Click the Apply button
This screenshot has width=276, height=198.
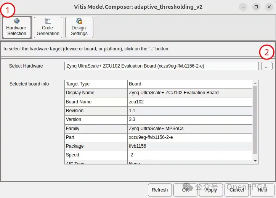(211, 190)
